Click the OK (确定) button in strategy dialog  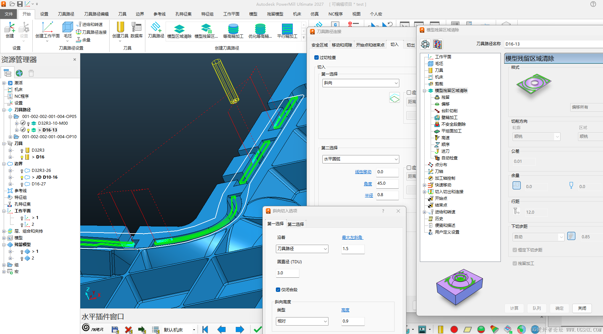(x=559, y=308)
